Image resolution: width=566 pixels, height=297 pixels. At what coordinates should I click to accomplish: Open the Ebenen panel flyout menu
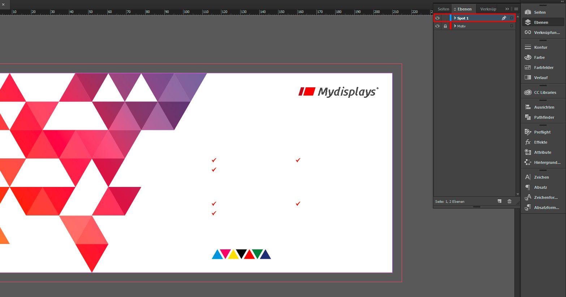[x=516, y=9]
